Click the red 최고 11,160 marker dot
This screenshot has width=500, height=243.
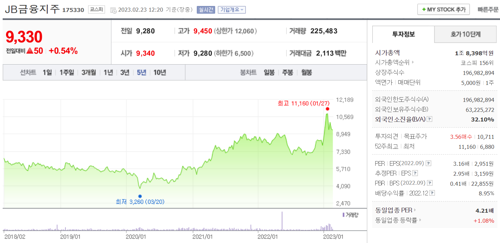tap(328, 109)
